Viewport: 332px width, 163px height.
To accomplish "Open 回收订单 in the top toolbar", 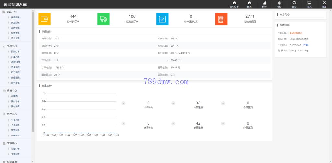I will pyautogui.click(x=234, y=4).
